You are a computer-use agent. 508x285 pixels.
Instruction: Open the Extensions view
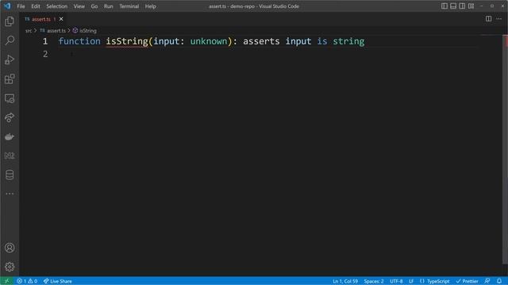coord(10,79)
